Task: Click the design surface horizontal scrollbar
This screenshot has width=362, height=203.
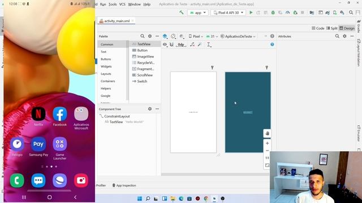Action: click(215, 174)
